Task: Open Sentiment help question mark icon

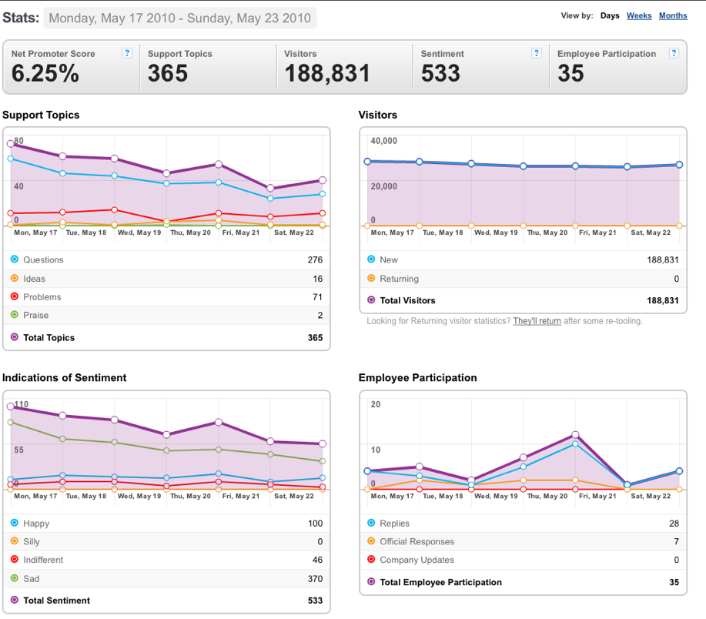Action: tap(537, 53)
